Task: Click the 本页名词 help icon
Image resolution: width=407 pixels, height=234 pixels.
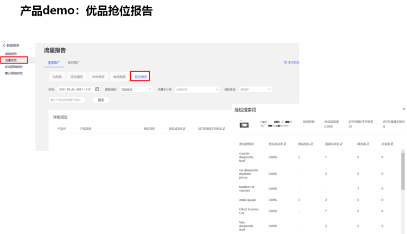Action: click(x=286, y=62)
